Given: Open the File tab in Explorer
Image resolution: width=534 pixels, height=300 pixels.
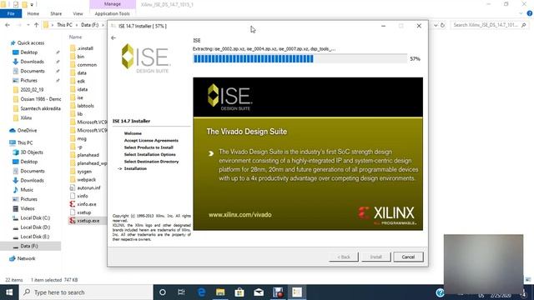Looking at the screenshot, I should (11, 13).
